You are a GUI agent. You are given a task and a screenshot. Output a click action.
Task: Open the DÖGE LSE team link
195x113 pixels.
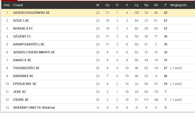click(21, 21)
